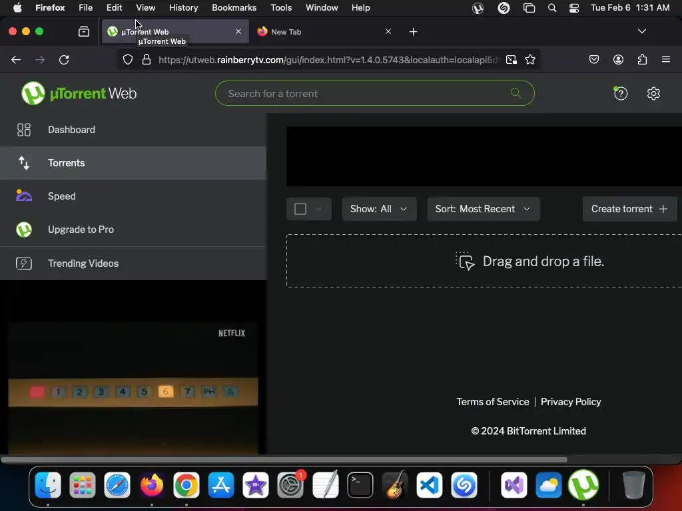Click the Speed gauge icon

tap(24, 196)
